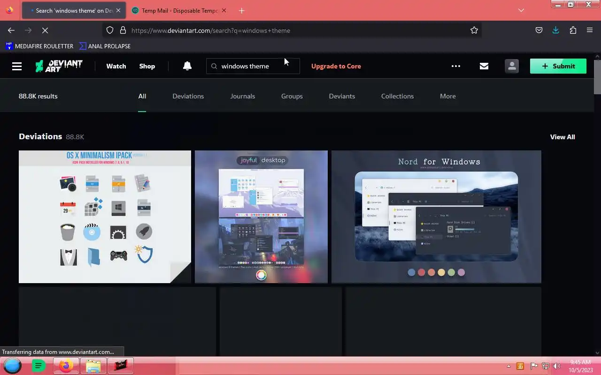Viewport: 601px width, 375px height.
Task: Stop loading the page
Action: (x=45, y=30)
